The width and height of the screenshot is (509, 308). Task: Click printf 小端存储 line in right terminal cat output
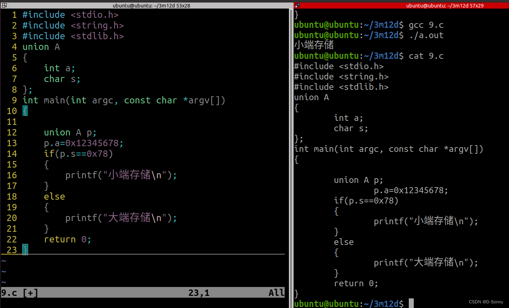[426, 221]
